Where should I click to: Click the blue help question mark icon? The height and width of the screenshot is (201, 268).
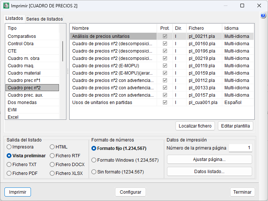[x=263, y=16]
